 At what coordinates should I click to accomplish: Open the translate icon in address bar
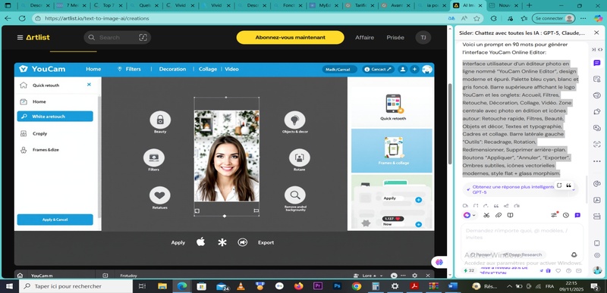(x=451, y=18)
